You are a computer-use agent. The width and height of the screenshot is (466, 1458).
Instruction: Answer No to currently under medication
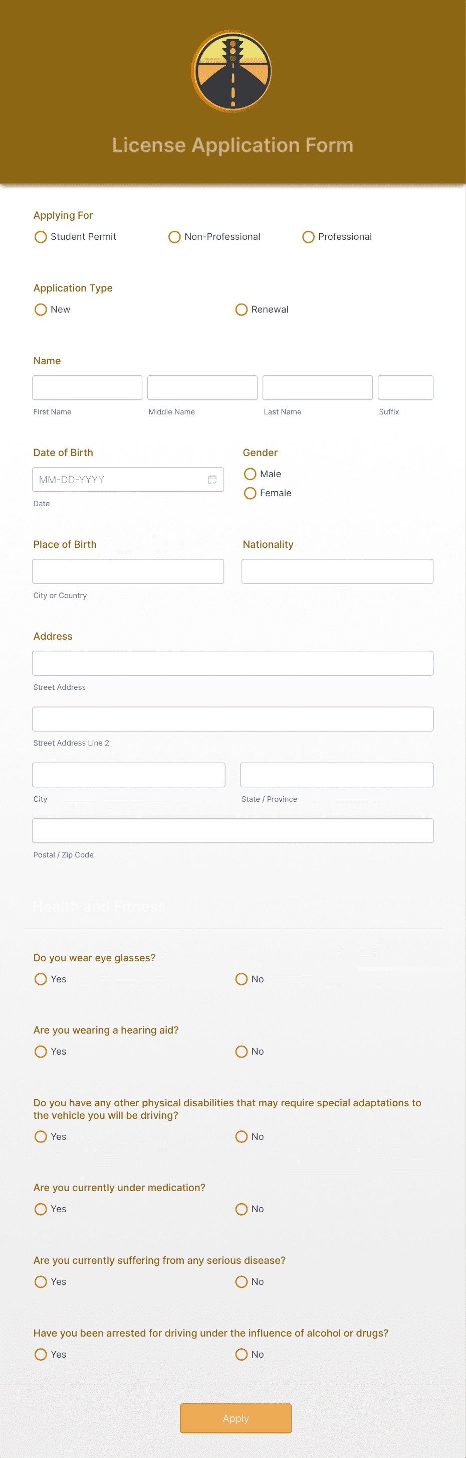pos(242,1209)
